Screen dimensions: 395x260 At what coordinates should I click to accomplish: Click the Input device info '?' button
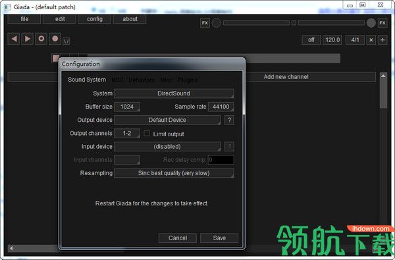tap(229, 147)
